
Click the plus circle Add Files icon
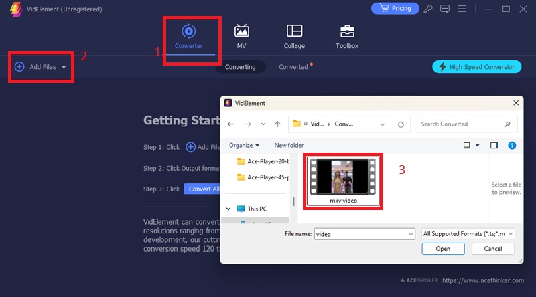point(19,67)
